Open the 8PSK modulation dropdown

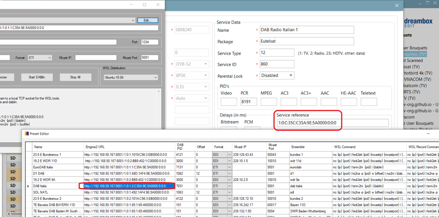pos(191,75)
